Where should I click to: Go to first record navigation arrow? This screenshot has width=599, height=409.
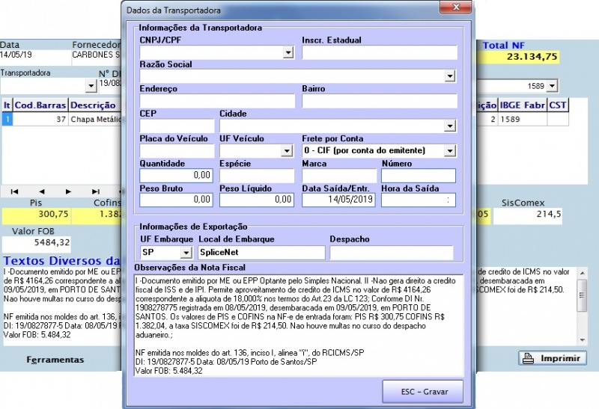pos(14,191)
